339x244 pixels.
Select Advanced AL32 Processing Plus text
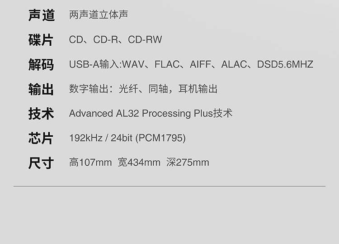[141, 114]
